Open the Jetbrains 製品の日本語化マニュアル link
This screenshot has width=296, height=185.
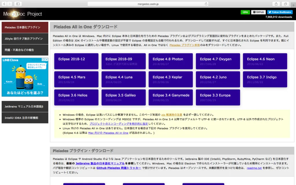(100, 164)
